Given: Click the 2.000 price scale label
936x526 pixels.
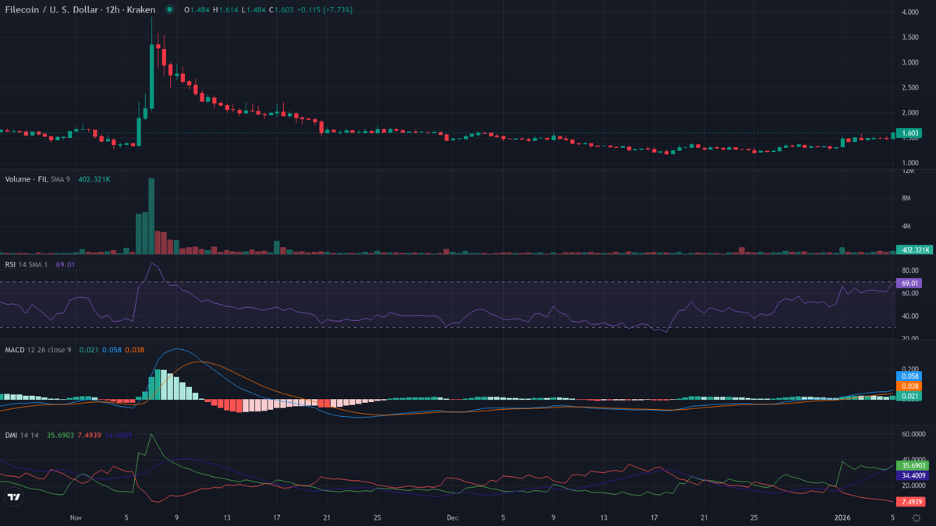Looking at the screenshot, I should (x=909, y=112).
